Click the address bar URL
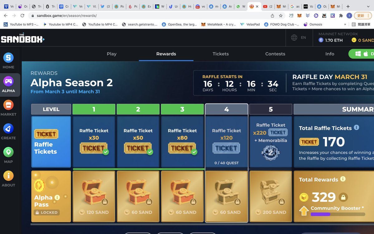 pyautogui.click(x=67, y=16)
